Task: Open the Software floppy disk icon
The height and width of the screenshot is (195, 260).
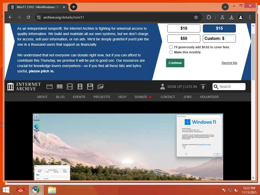Action: tap(90, 87)
